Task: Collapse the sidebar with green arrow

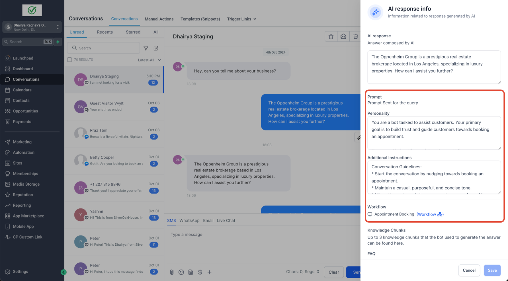Action: pyautogui.click(x=64, y=272)
